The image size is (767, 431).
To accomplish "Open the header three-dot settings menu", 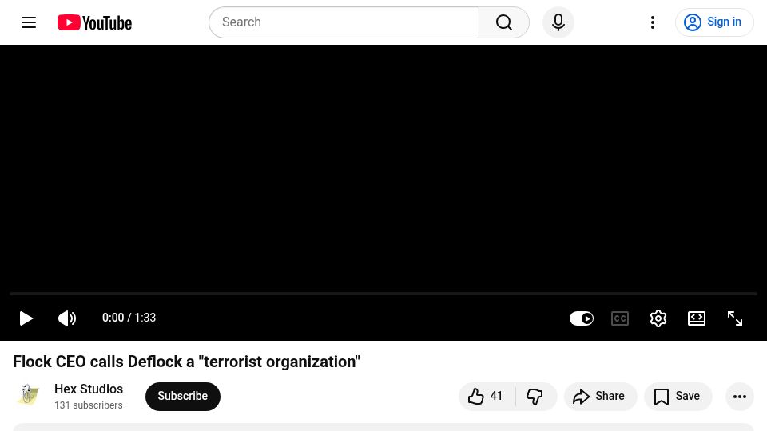I will [x=653, y=22].
